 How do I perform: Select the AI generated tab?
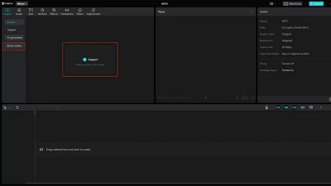click(x=14, y=38)
